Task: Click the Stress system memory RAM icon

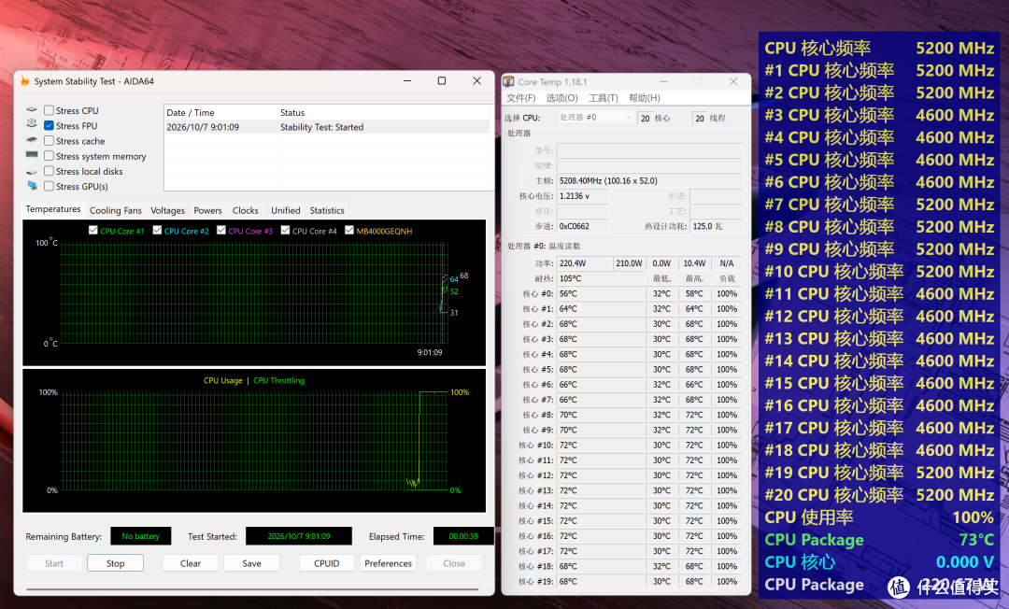Action: tap(32, 155)
